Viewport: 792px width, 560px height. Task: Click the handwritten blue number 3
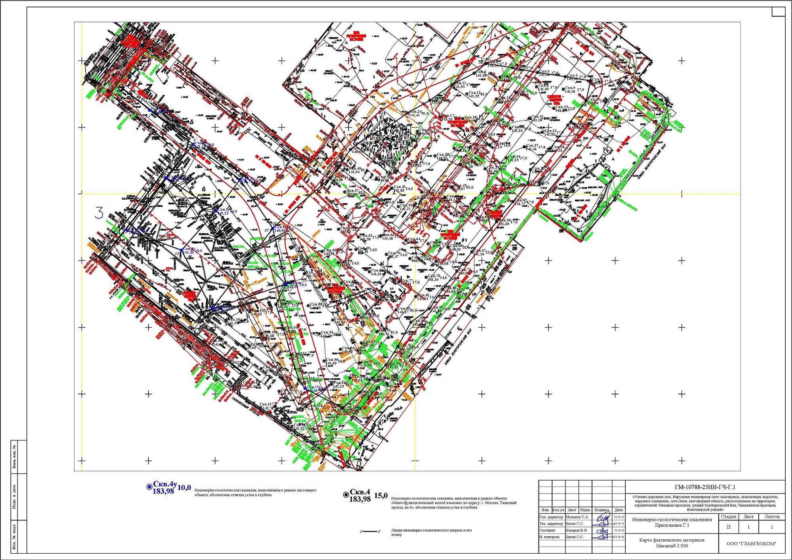(x=99, y=213)
